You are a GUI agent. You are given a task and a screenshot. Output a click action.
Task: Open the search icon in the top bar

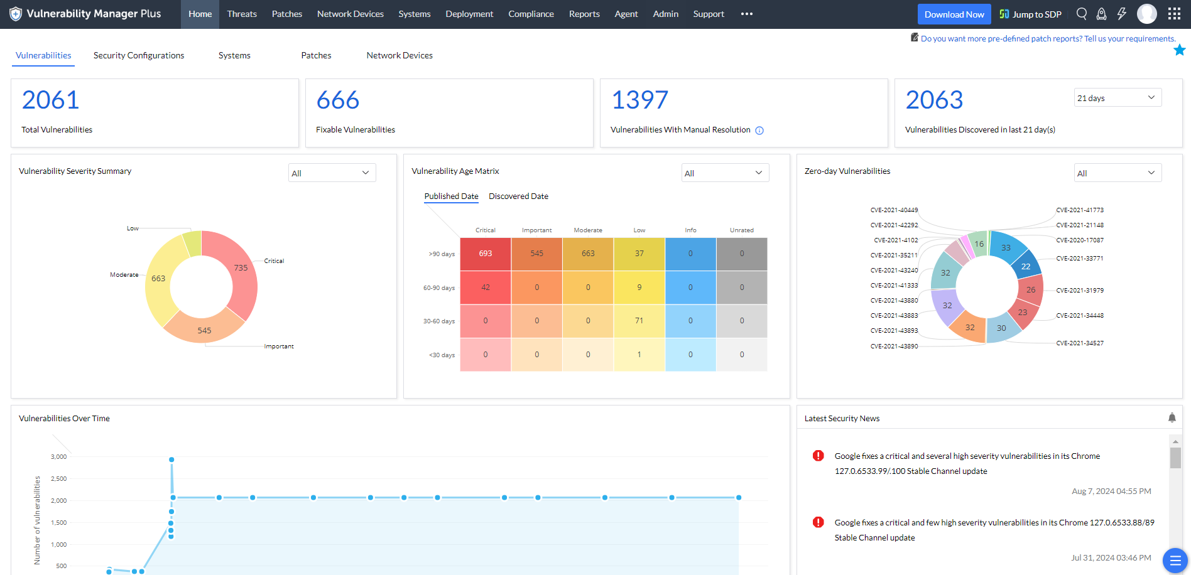point(1081,13)
